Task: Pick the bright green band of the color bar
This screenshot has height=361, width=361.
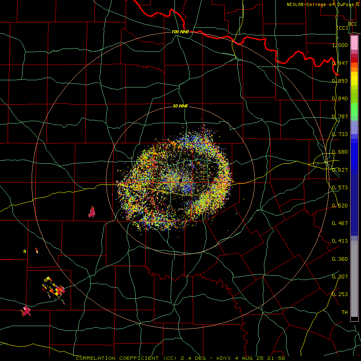Action: [354, 110]
